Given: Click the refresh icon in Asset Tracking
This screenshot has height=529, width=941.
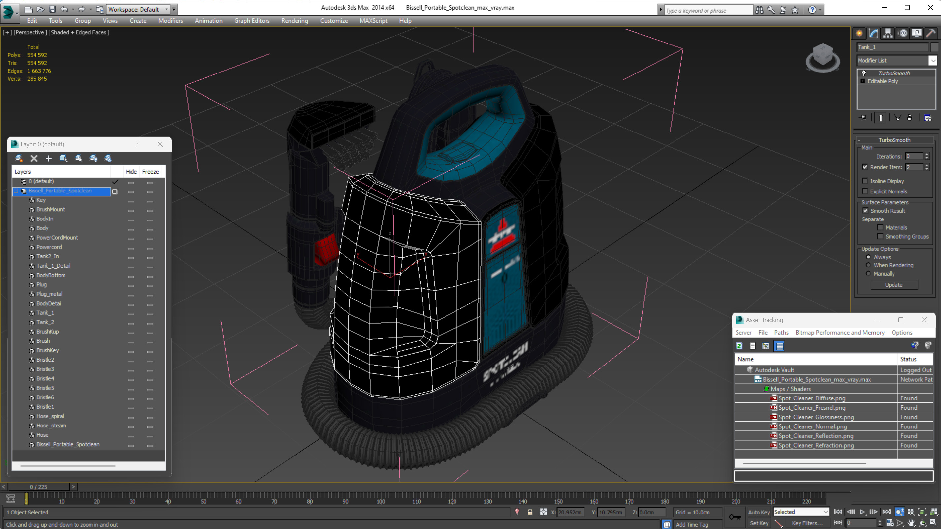Looking at the screenshot, I should [739, 346].
